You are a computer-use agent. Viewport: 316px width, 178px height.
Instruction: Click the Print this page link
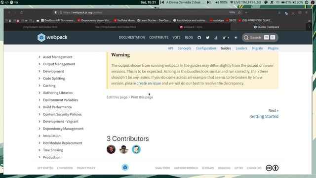coord(142,97)
